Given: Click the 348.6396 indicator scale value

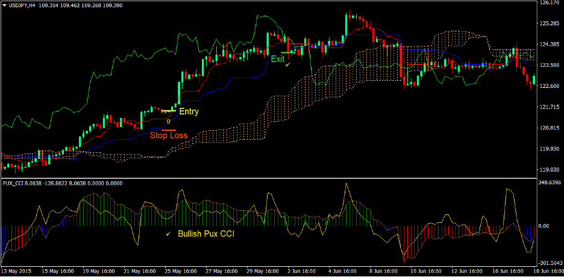Looking at the screenshot, I should (550, 183).
